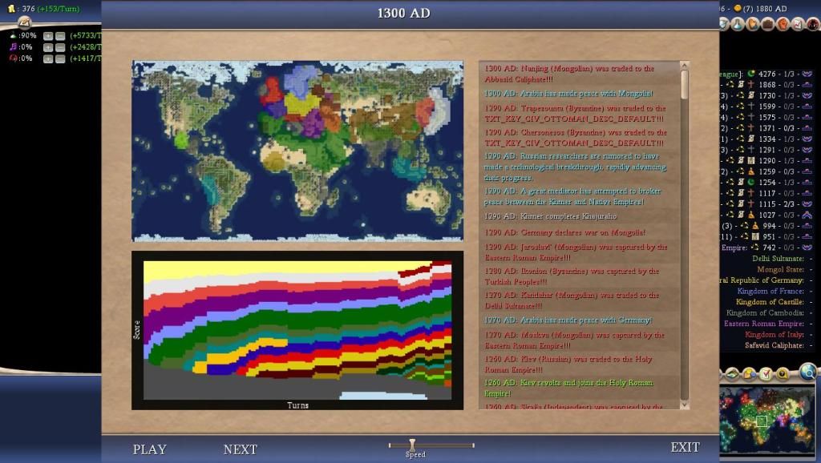821x463 pixels.
Task: Increase the culture rate with plus button
Action: point(48,47)
